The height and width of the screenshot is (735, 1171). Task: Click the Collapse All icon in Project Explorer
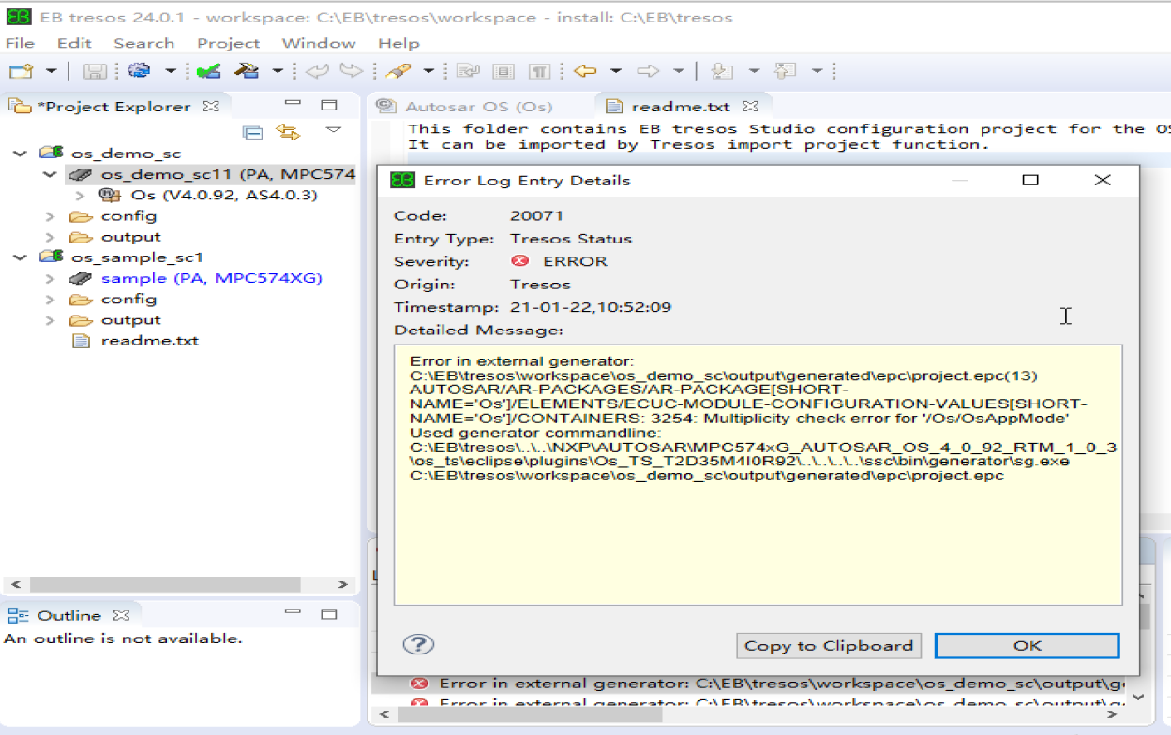click(x=252, y=132)
